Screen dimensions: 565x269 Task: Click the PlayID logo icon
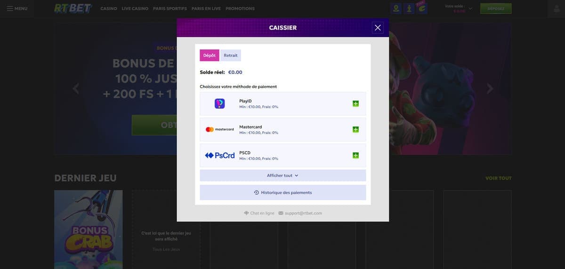219,103
